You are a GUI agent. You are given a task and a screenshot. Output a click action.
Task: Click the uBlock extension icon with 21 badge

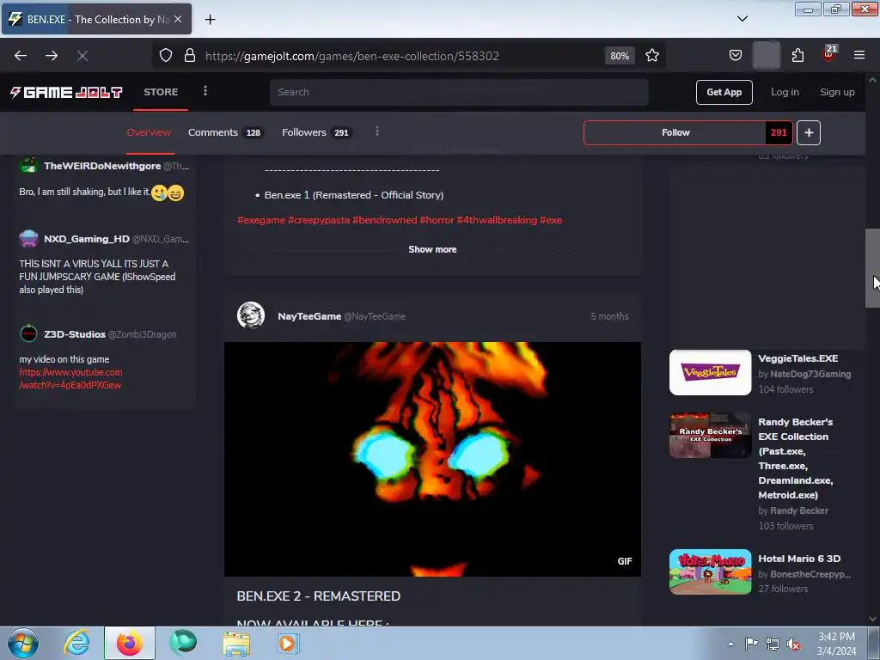click(x=828, y=54)
